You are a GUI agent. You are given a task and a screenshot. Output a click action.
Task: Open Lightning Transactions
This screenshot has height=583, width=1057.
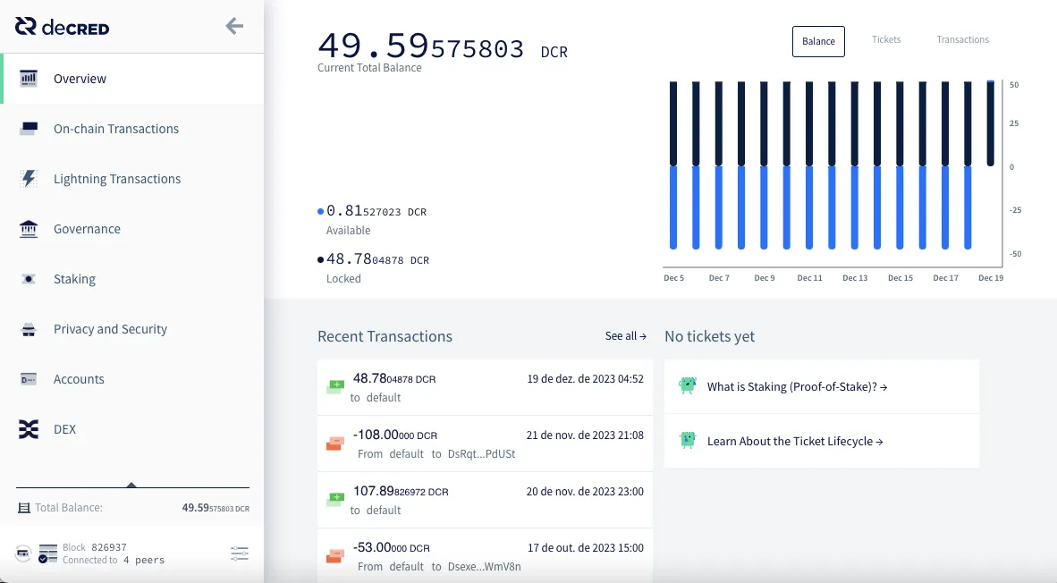[132, 179]
